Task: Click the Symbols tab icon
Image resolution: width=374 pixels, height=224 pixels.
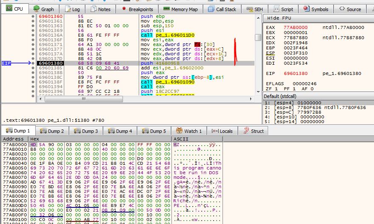Action: point(306,9)
